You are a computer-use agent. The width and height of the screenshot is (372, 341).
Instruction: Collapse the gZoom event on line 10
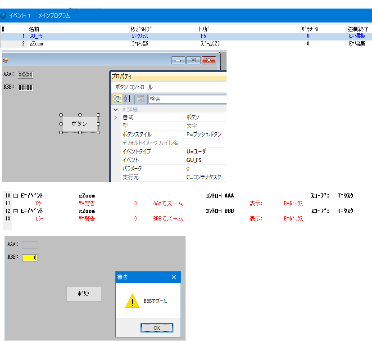16,196
